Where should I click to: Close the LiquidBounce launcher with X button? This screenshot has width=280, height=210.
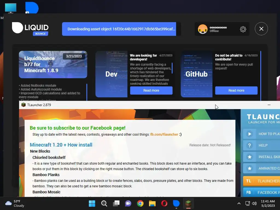coord(261,29)
